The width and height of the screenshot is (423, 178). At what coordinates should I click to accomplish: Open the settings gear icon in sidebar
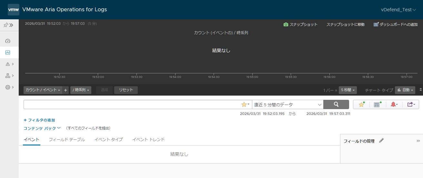tap(8, 87)
